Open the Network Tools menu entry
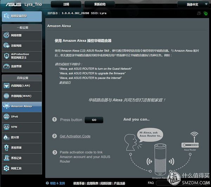This screenshot has width=211, height=187. pos(22,168)
